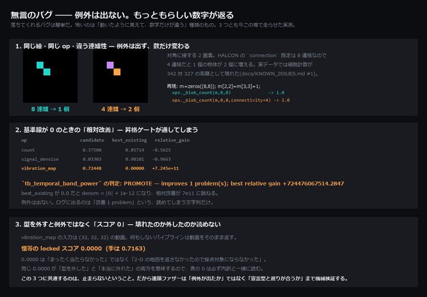Image resolution: width=427 pixels, height=297 pixels.
Task: Click value 0.03303 in signal_denoise row
Action: [92, 159]
